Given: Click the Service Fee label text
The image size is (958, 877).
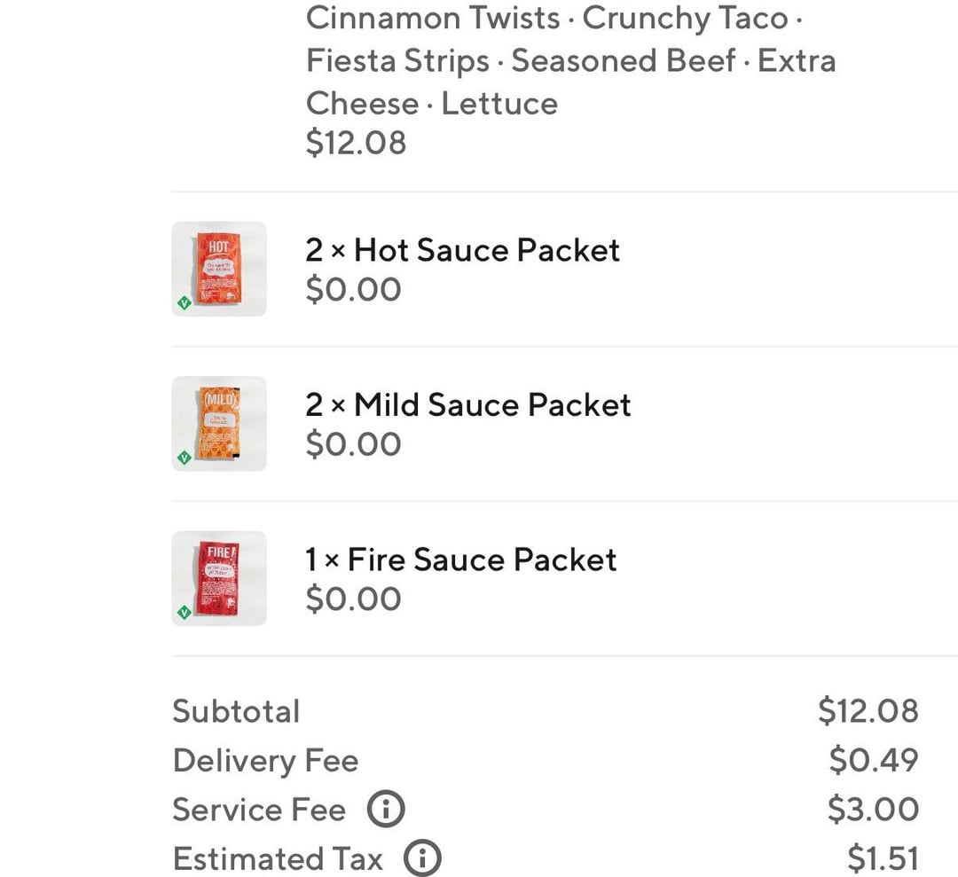Looking at the screenshot, I should pyautogui.click(x=258, y=810).
